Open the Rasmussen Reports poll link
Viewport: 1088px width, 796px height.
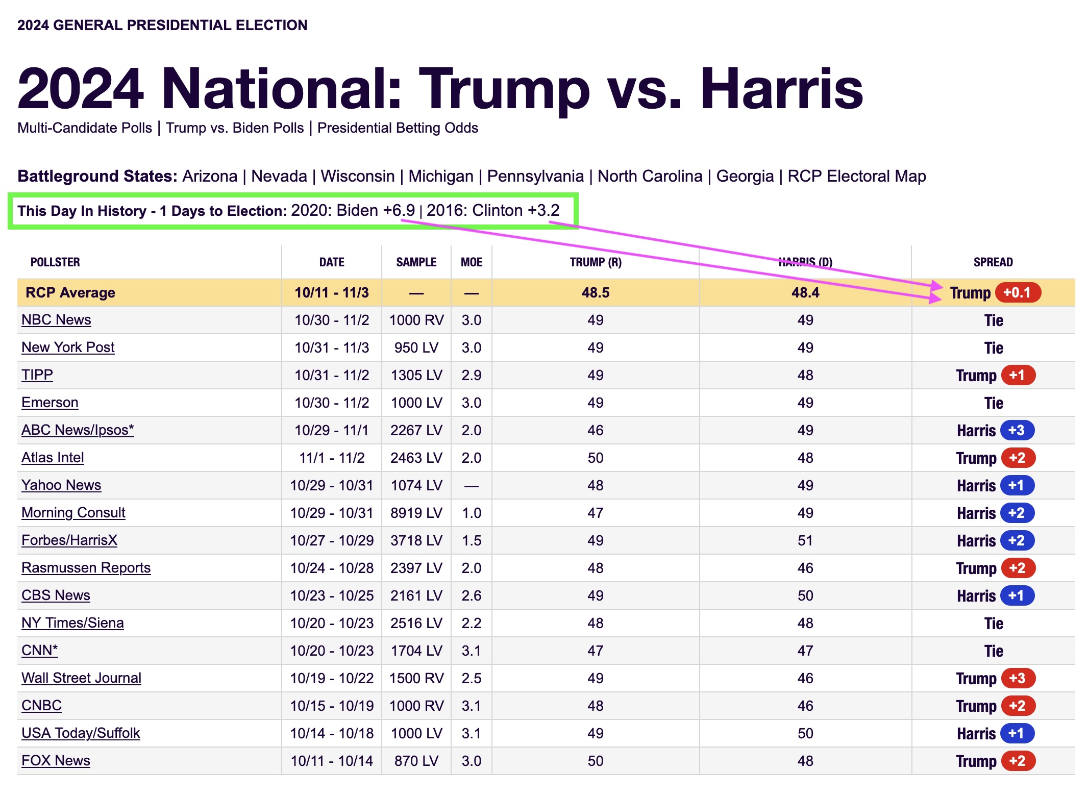coord(86,568)
